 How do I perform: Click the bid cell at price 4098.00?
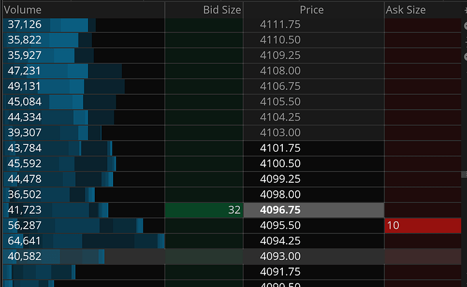204,195
